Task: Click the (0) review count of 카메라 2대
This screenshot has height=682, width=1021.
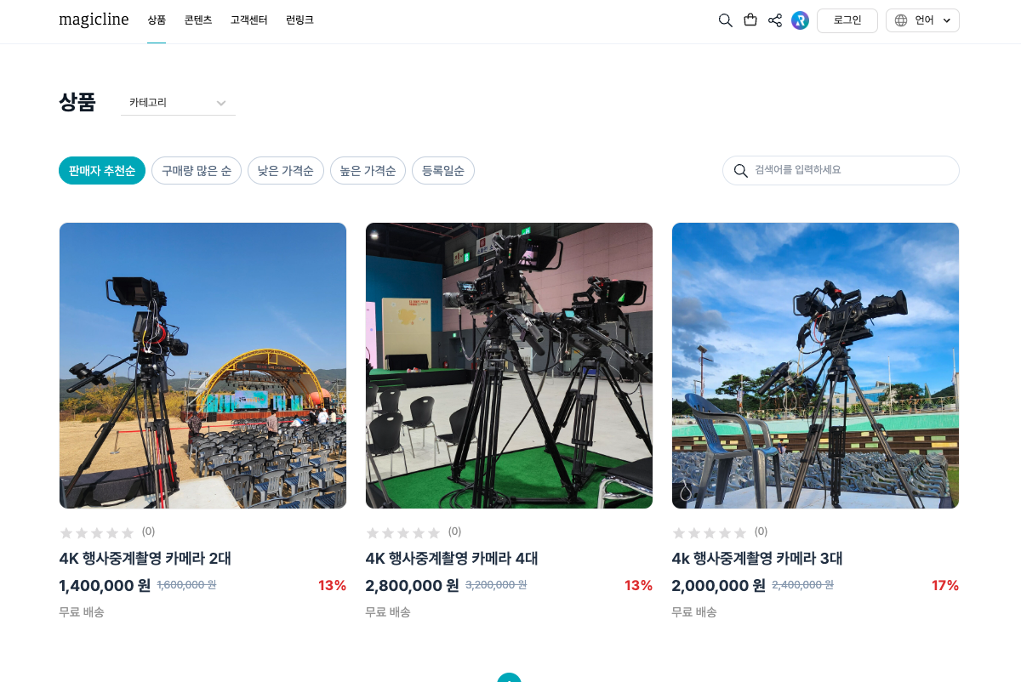Action: pyautogui.click(x=148, y=531)
